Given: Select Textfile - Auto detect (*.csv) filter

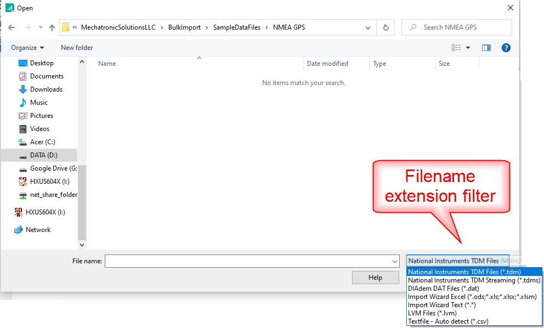Looking at the screenshot, I should point(447,321).
